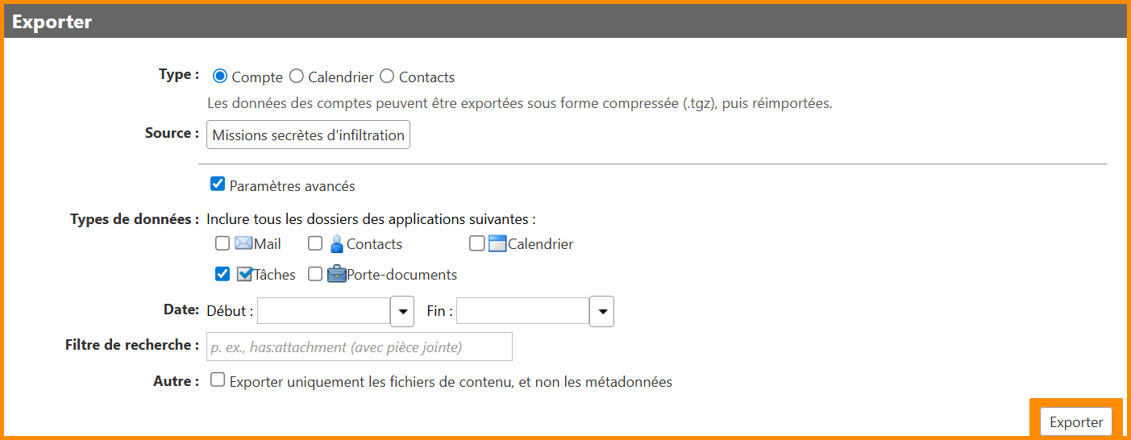Open the Début date picker dropdown arrow

(402, 311)
